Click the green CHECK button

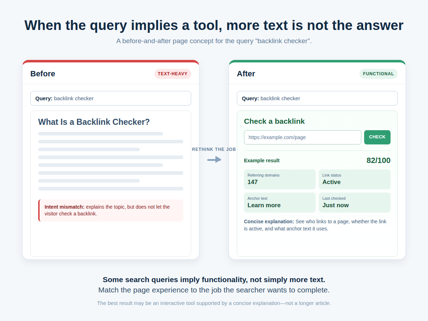pyautogui.click(x=377, y=137)
